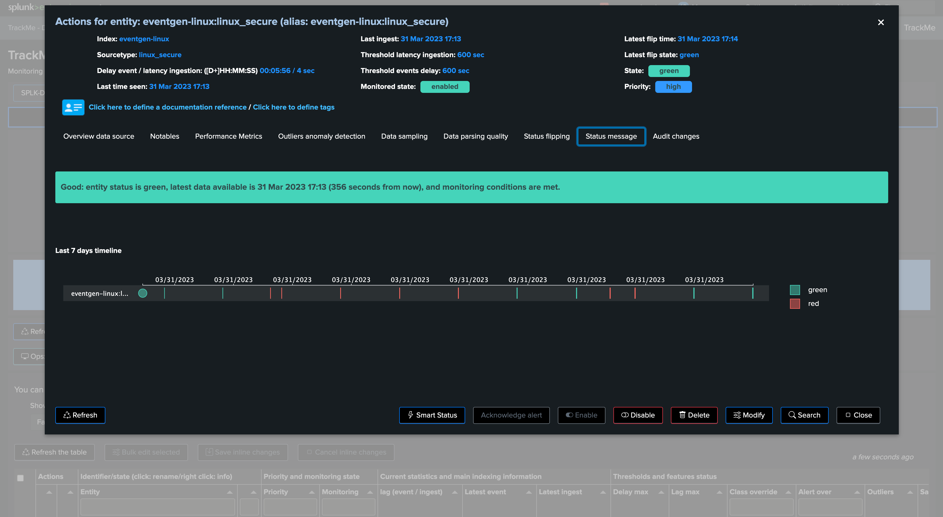Click the 00:05:56 / 4 sec delay value
Screen dimensions: 943x517
pos(287,71)
